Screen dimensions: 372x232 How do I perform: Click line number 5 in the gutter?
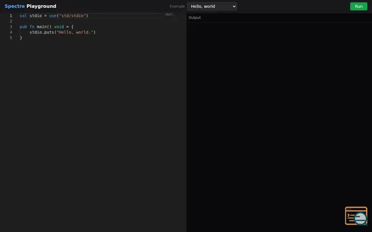[x=11, y=38]
